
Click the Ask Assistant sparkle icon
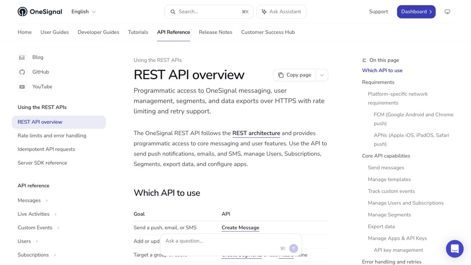click(264, 12)
